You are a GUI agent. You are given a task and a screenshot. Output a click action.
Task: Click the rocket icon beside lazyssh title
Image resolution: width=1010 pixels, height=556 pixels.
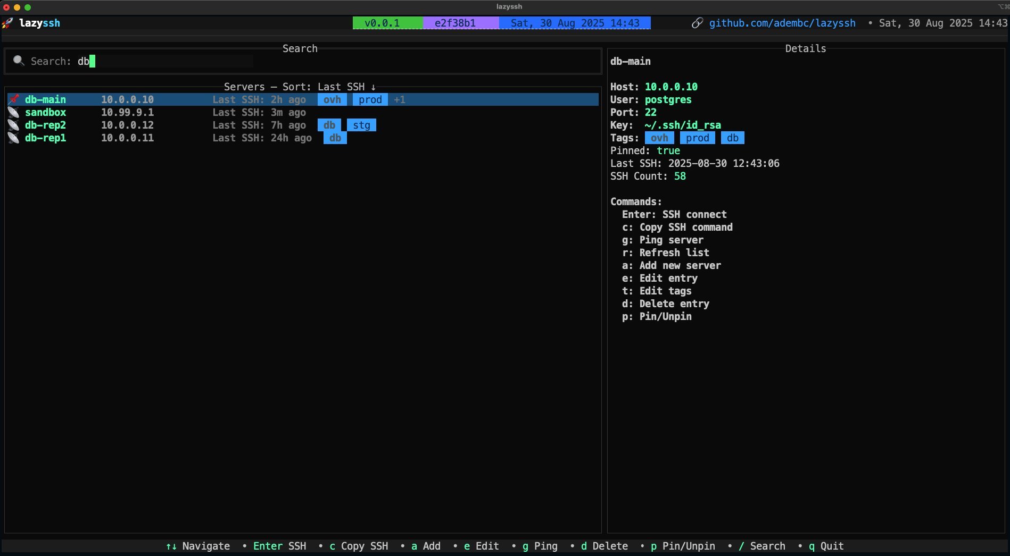coord(7,23)
